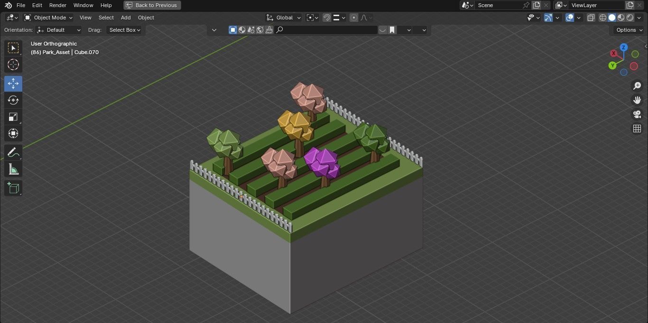Select the Add Cube tool
Viewport: 648px width, 323px height.
click(13, 188)
